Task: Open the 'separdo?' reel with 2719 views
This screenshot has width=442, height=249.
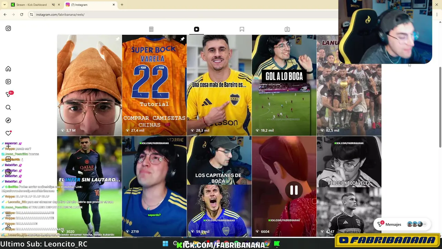Action: 154,186
